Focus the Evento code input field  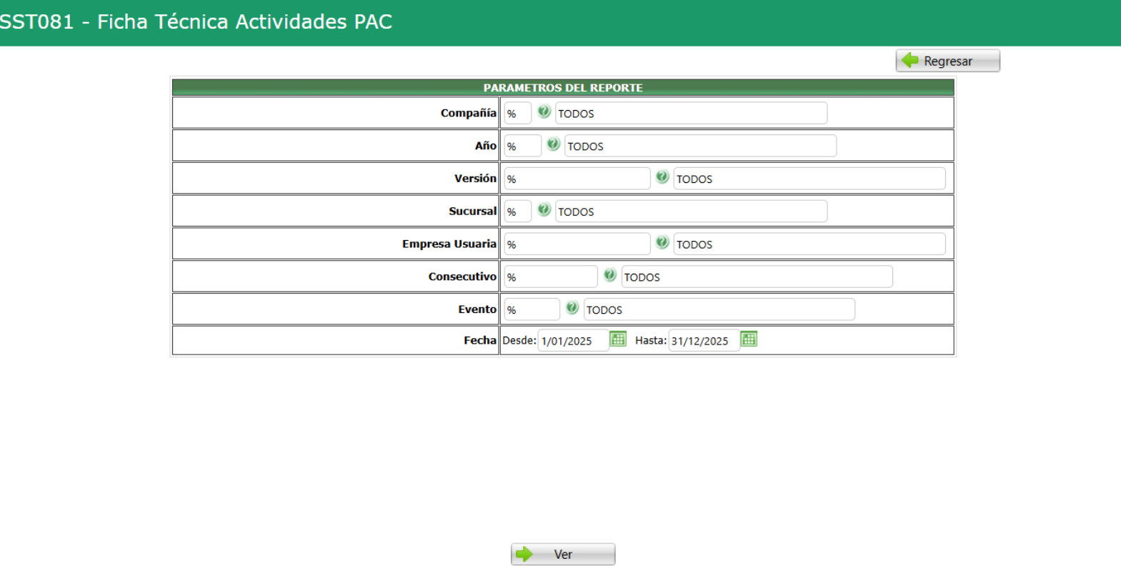click(532, 309)
